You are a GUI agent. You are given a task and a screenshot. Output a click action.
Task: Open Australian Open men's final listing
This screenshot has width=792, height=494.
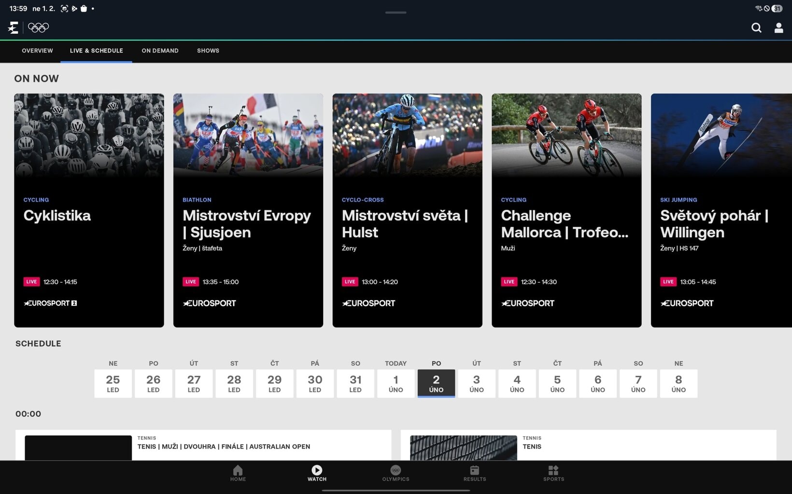[224, 446]
